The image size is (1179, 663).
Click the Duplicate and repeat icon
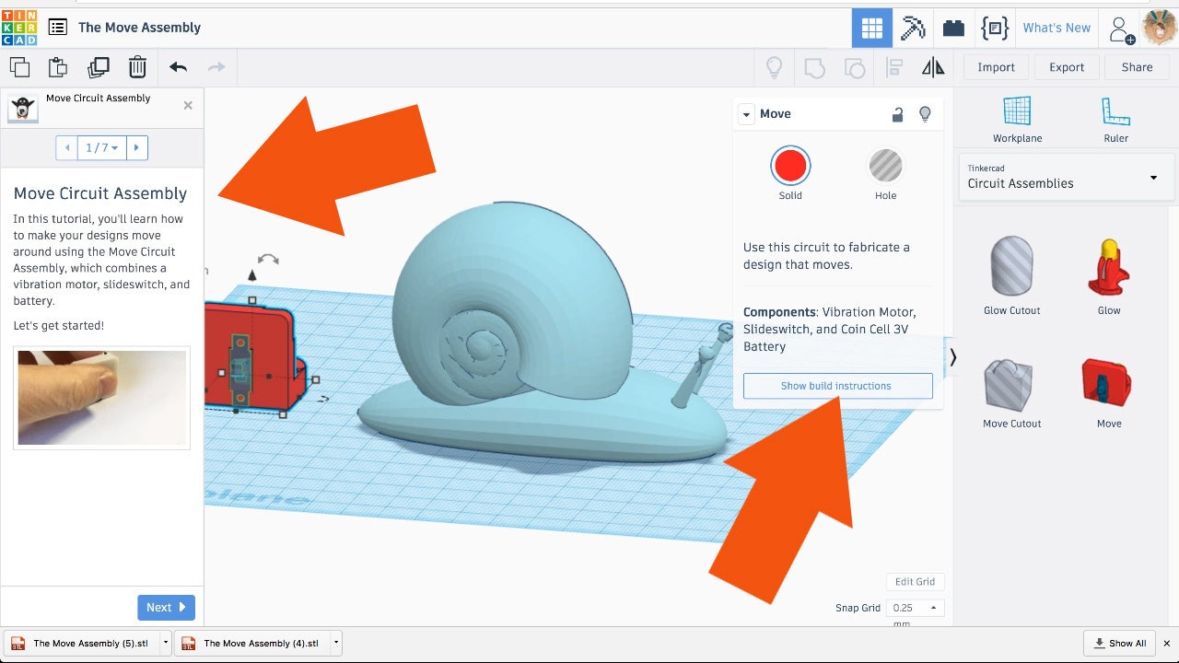click(x=98, y=67)
